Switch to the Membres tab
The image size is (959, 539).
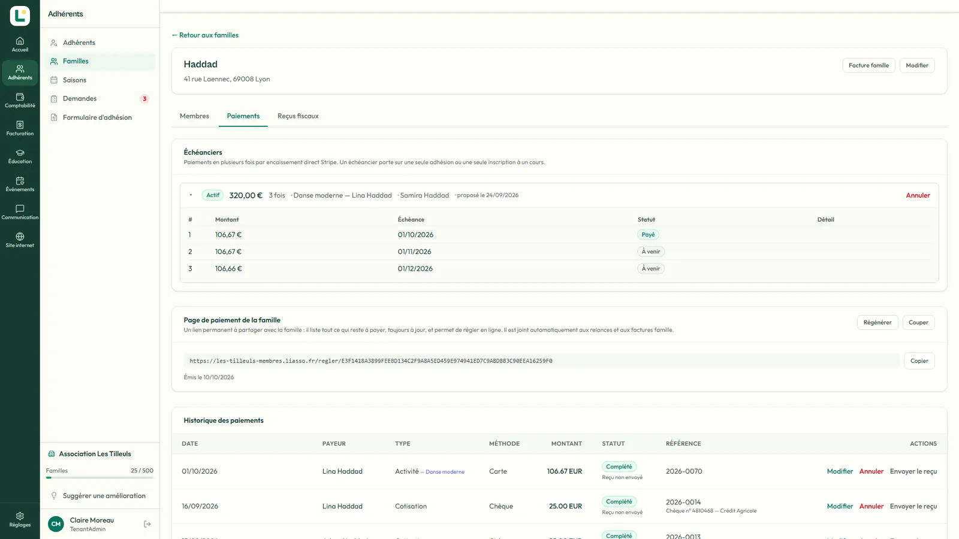194,116
